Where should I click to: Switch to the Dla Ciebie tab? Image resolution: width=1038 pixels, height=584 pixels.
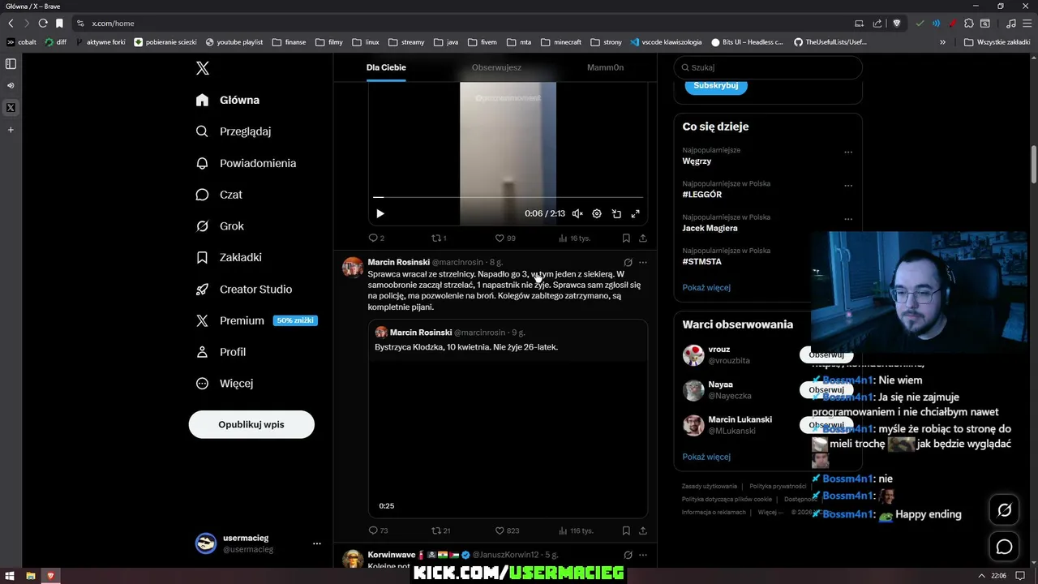tap(386, 67)
